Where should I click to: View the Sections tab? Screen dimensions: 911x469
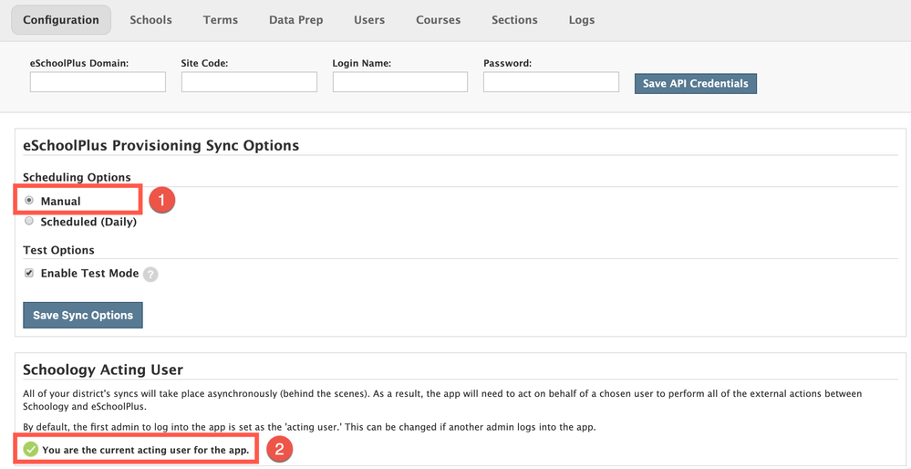[514, 20]
